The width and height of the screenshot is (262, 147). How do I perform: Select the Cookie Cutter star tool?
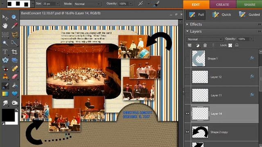5,60
